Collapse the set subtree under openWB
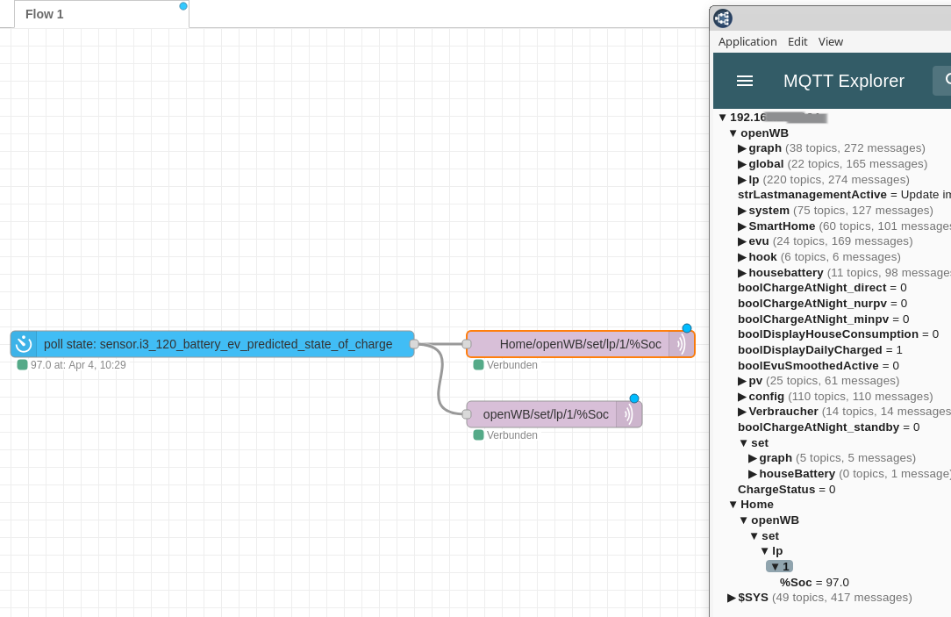The height and width of the screenshot is (617, 951). pos(744,442)
